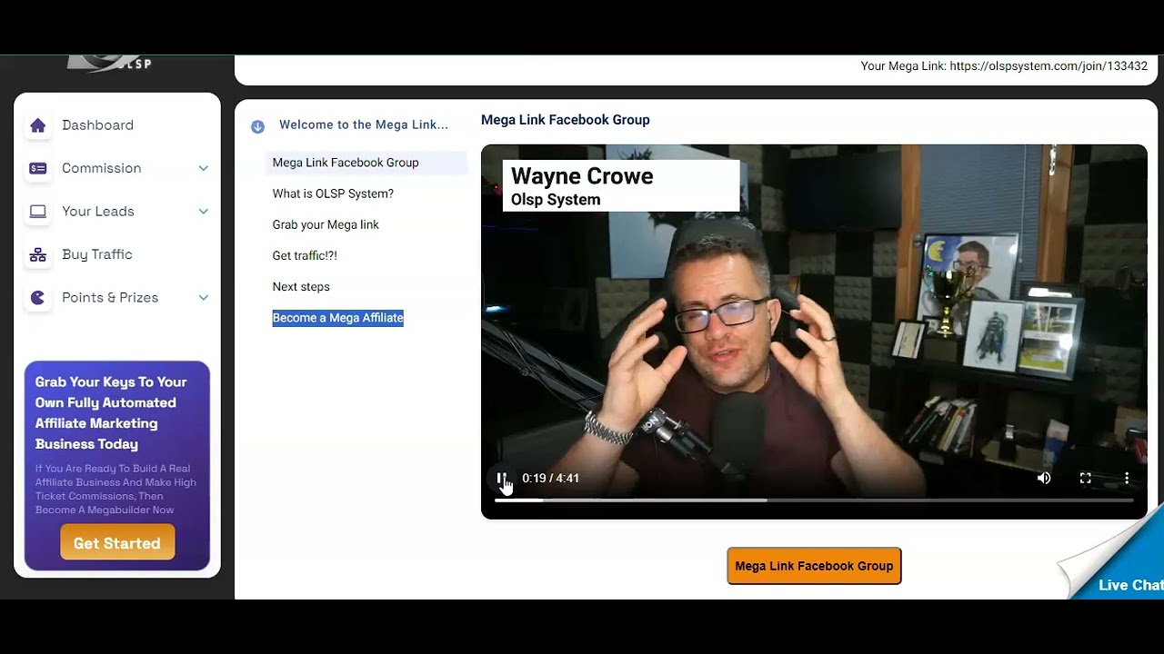
Task: Select the Next steps lesson
Action: 301,286
